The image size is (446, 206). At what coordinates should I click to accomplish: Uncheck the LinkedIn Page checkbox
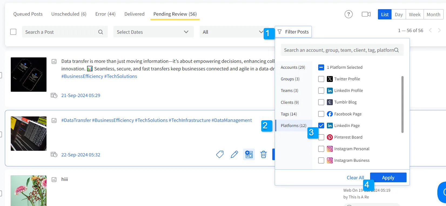pos(321,126)
